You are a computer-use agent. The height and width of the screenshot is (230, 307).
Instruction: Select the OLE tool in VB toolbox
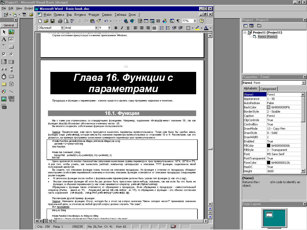(4, 106)
